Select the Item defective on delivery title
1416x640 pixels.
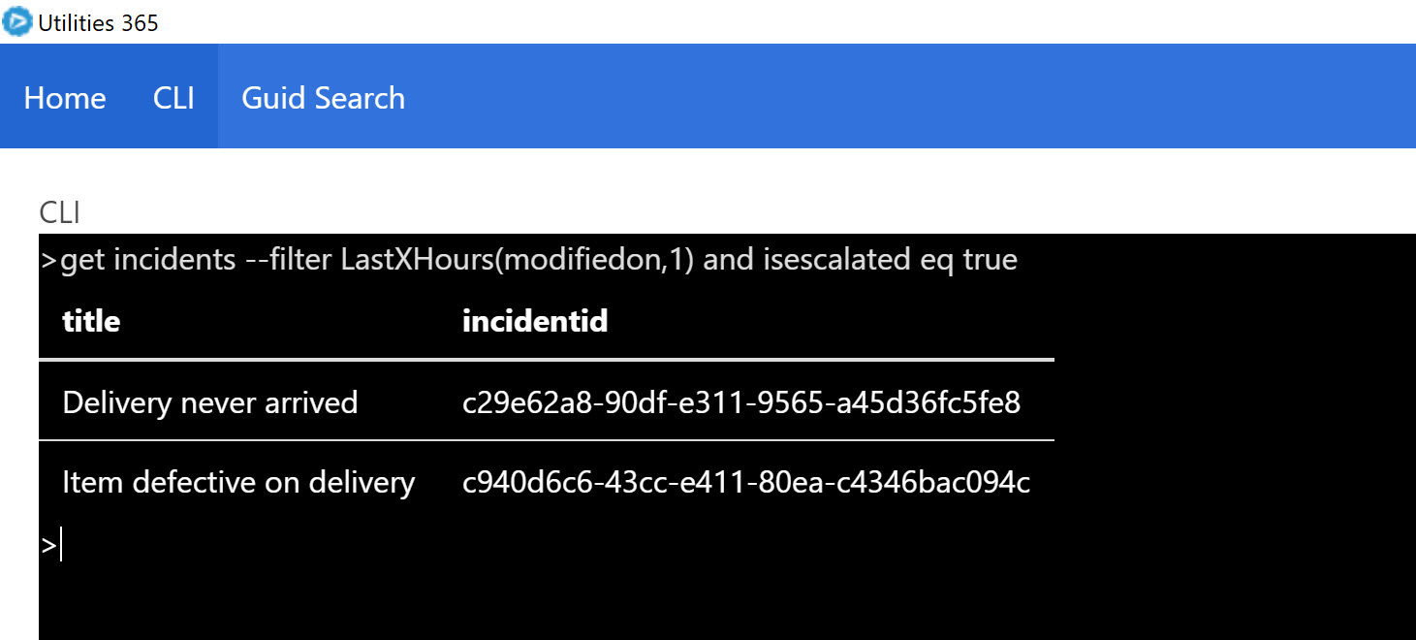(238, 482)
